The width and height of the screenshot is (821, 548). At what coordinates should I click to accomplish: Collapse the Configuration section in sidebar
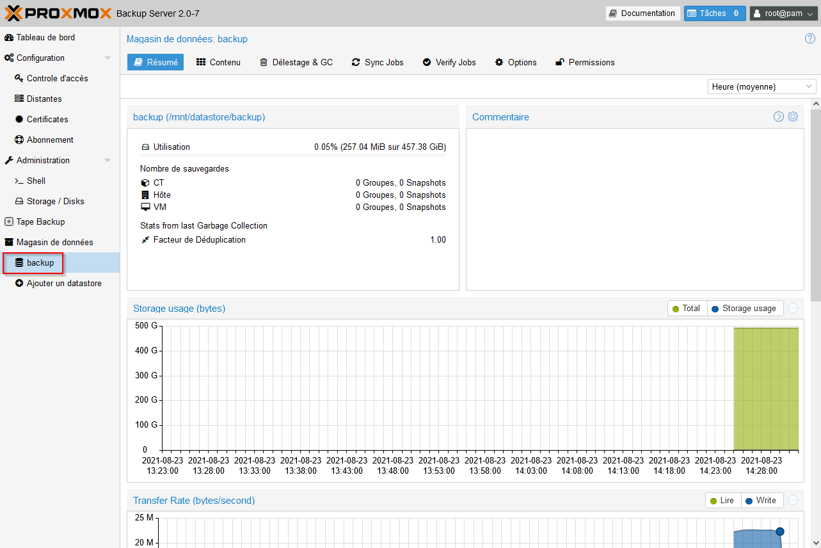pos(108,58)
